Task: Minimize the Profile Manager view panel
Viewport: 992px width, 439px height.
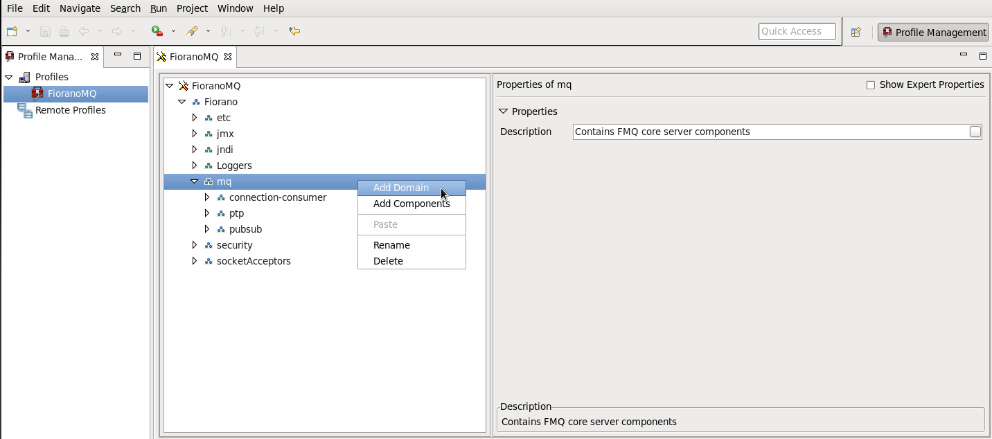Action: [118, 55]
